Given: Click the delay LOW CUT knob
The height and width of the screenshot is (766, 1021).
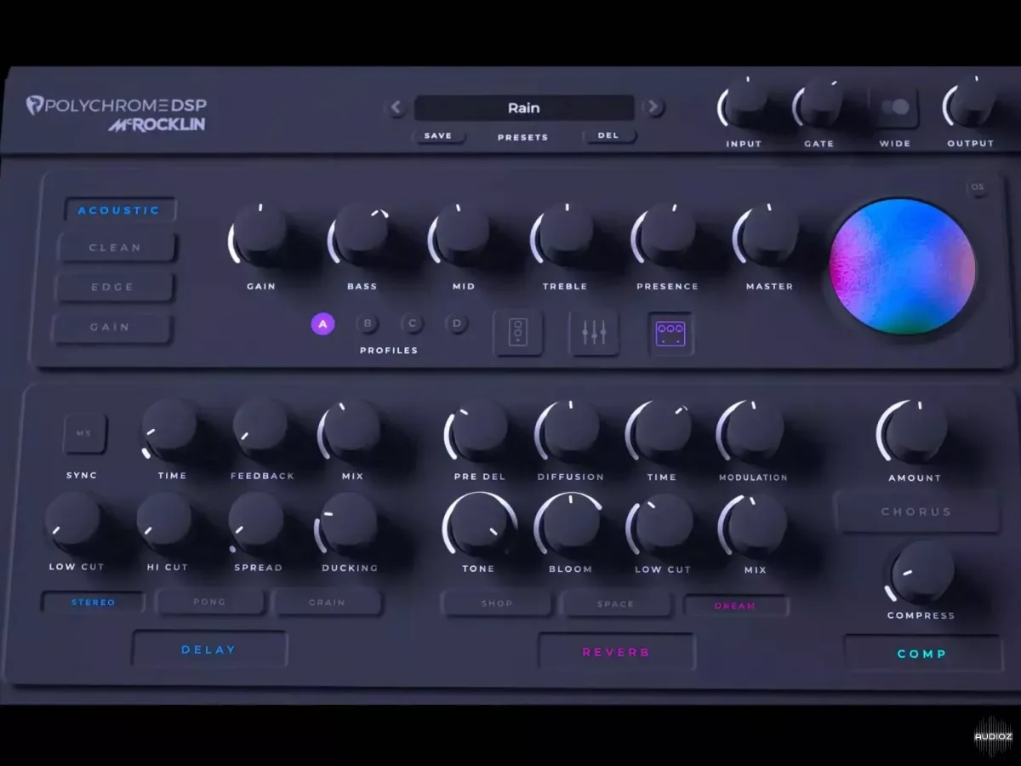Looking at the screenshot, I should tap(73, 520).
